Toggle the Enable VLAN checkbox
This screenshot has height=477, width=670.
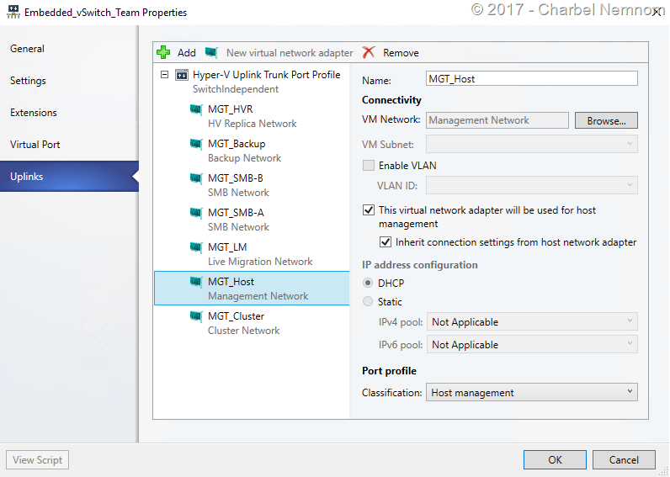369,165
